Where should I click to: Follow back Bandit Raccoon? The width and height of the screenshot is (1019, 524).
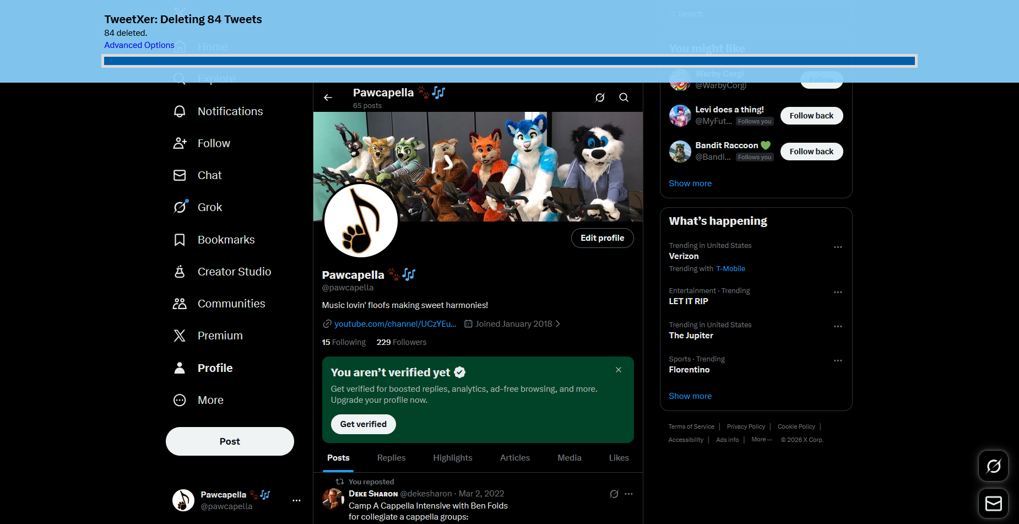811,152
